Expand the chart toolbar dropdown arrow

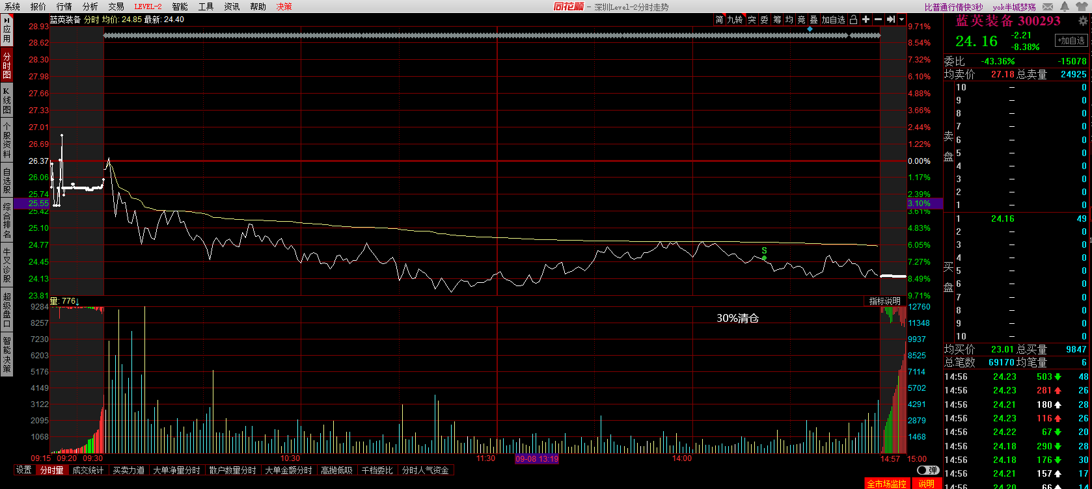(x=901, y=20)
